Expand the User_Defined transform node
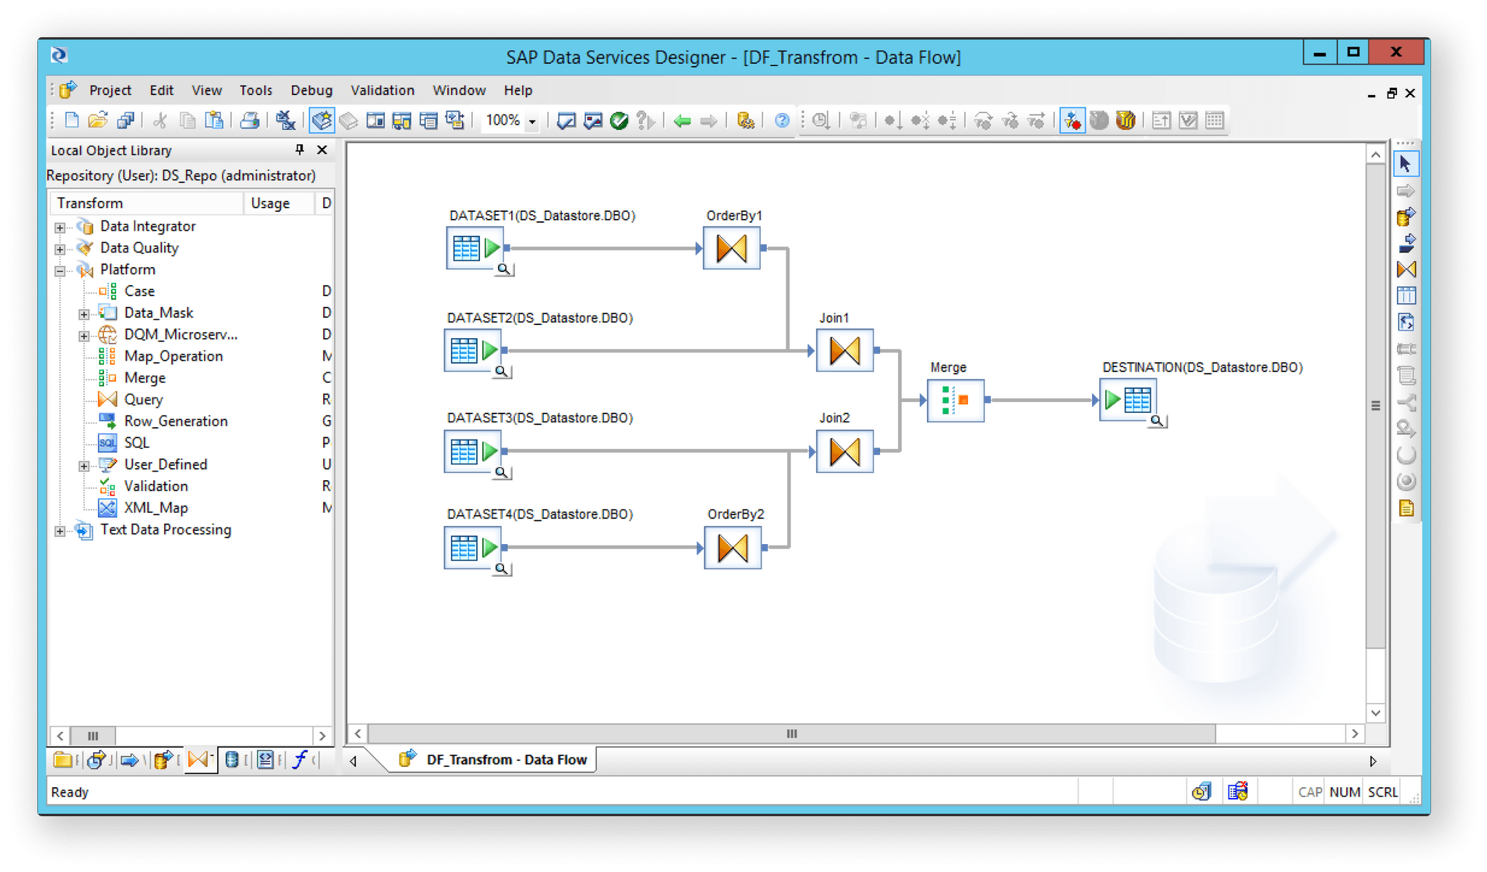The width and height of the screenshot is (1487, 872). click(x=85, y=464)
